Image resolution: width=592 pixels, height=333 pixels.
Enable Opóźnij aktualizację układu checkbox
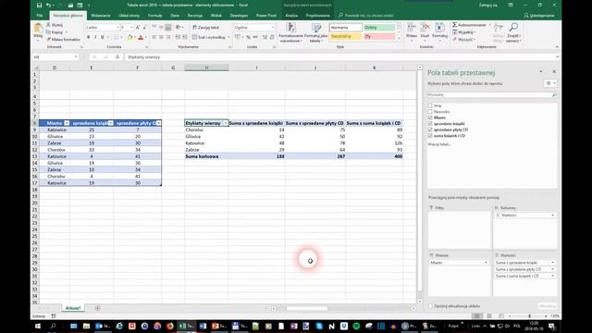click(430, 306)
